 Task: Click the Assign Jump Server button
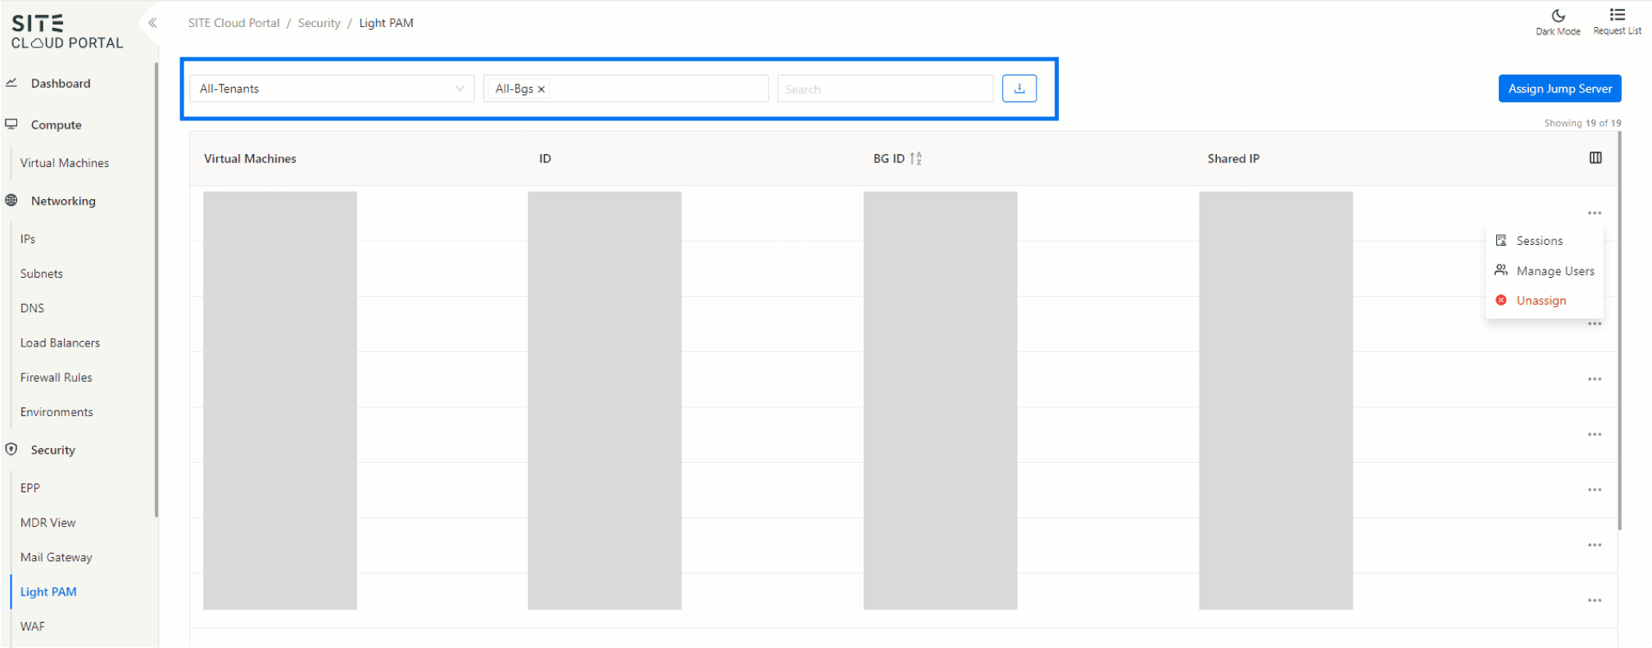(x=1559, y=88)
